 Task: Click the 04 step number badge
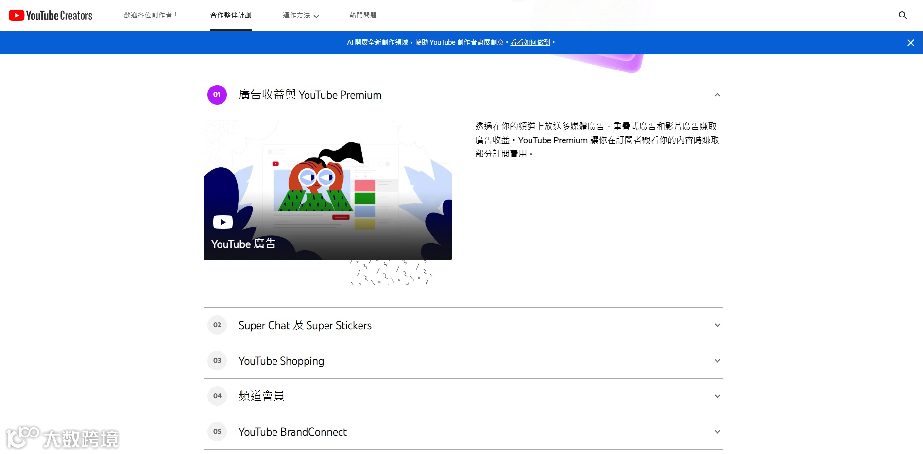tap(217, 396)
